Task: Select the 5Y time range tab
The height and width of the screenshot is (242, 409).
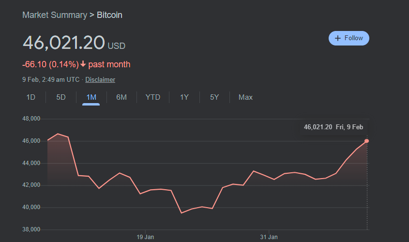Action: pyautogui.click(x=214, y=97)
